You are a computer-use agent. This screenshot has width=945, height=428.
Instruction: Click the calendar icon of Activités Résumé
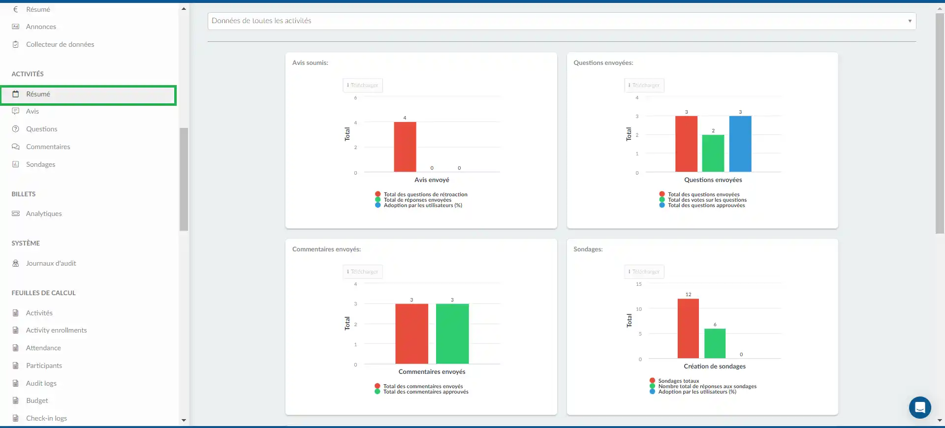click(x=16, y=94)
